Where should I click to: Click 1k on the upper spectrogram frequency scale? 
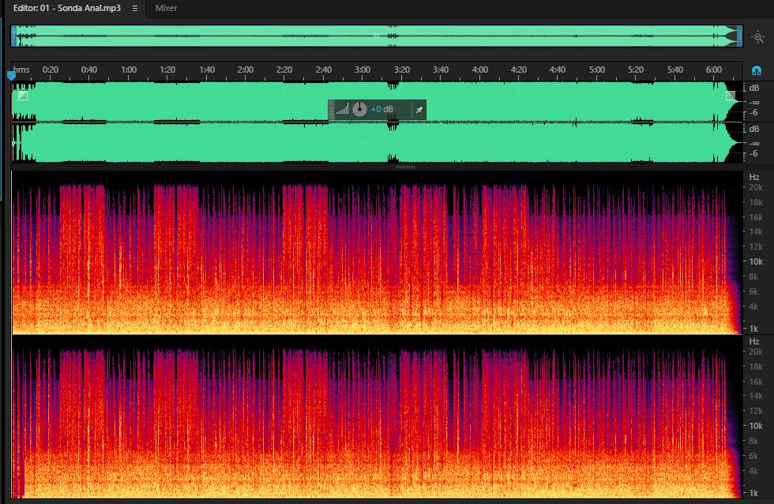pos(753,329)
